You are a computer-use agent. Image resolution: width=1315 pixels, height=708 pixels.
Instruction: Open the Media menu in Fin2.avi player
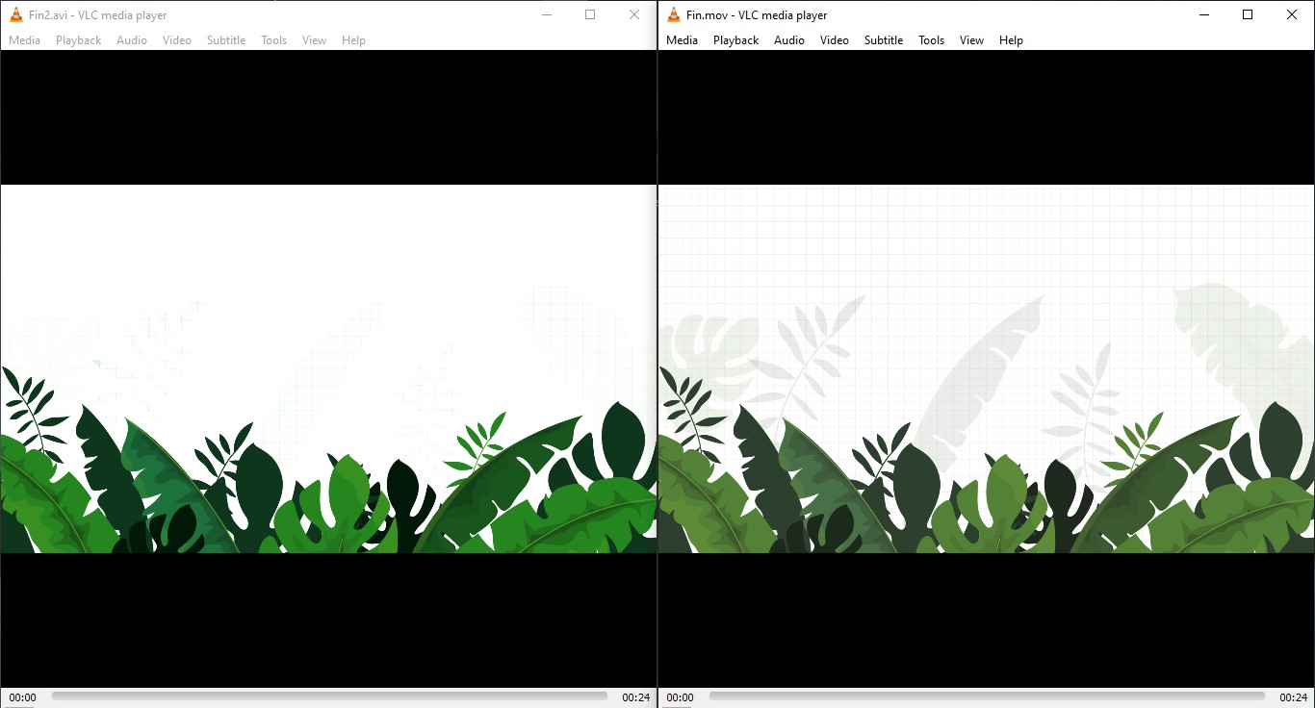coord(24,39)
